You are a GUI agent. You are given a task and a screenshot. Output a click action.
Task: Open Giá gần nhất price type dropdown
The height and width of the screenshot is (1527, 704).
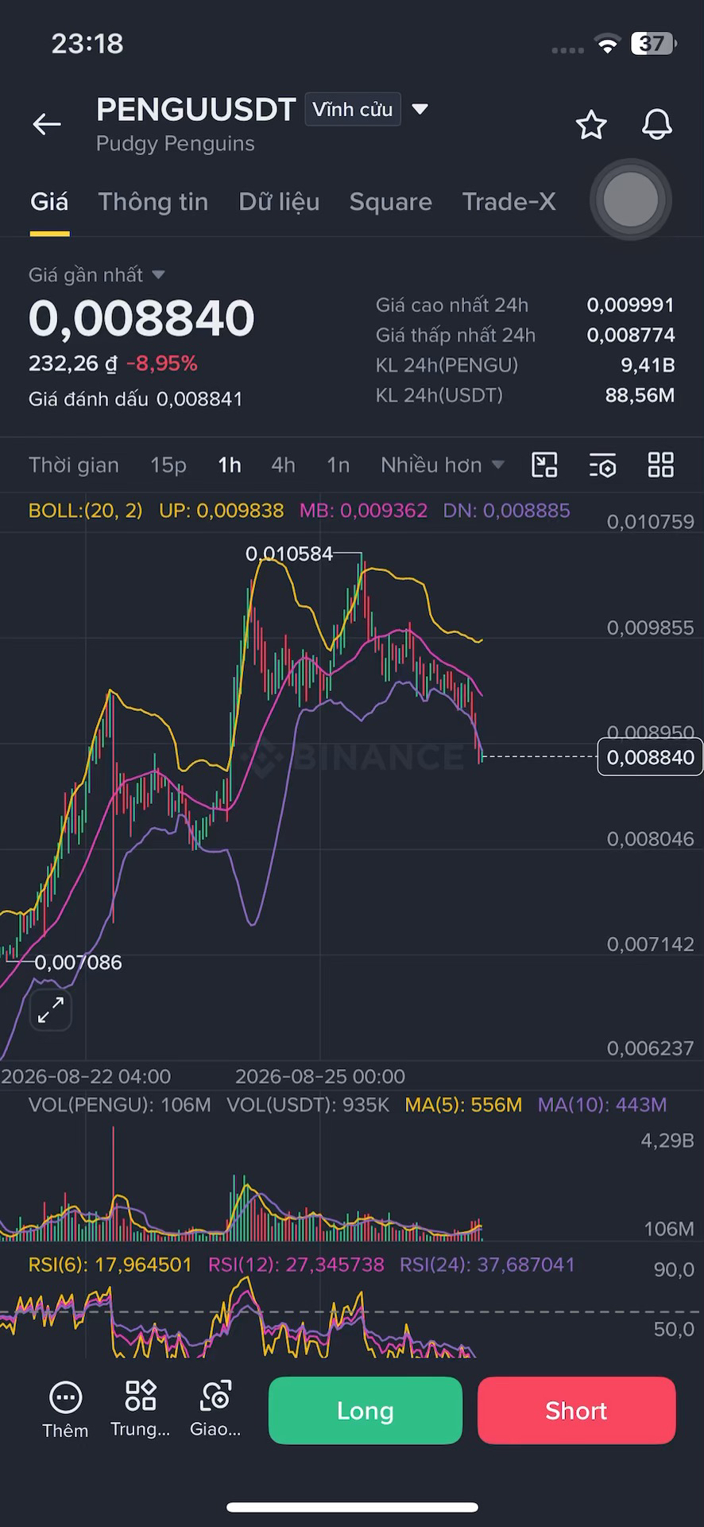pyautogui.click(x=97, y=275)
